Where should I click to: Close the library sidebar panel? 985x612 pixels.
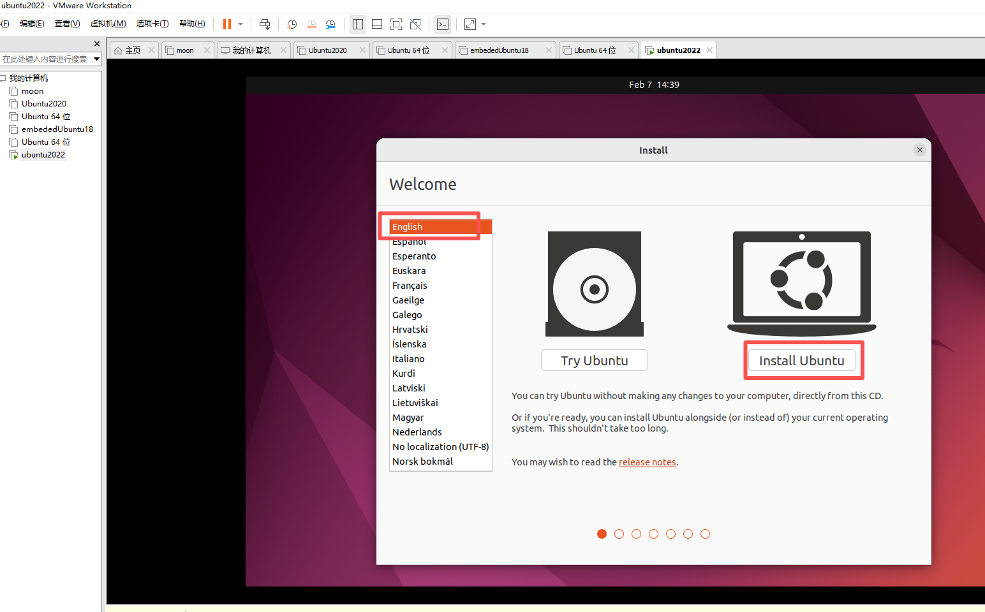(97, 44)
